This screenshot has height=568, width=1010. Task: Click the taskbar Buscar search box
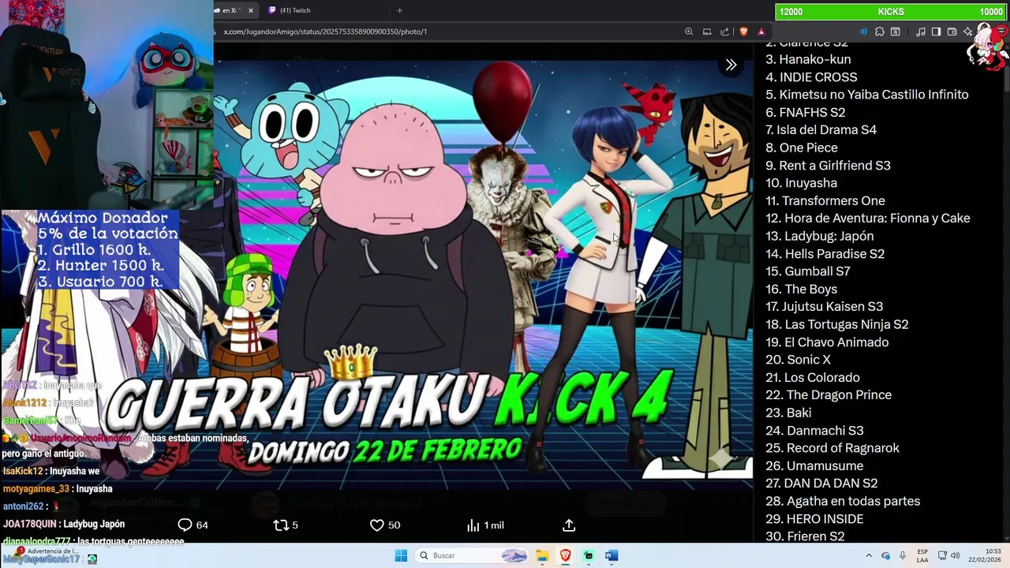pyautogui.click(x=472, y=555)
